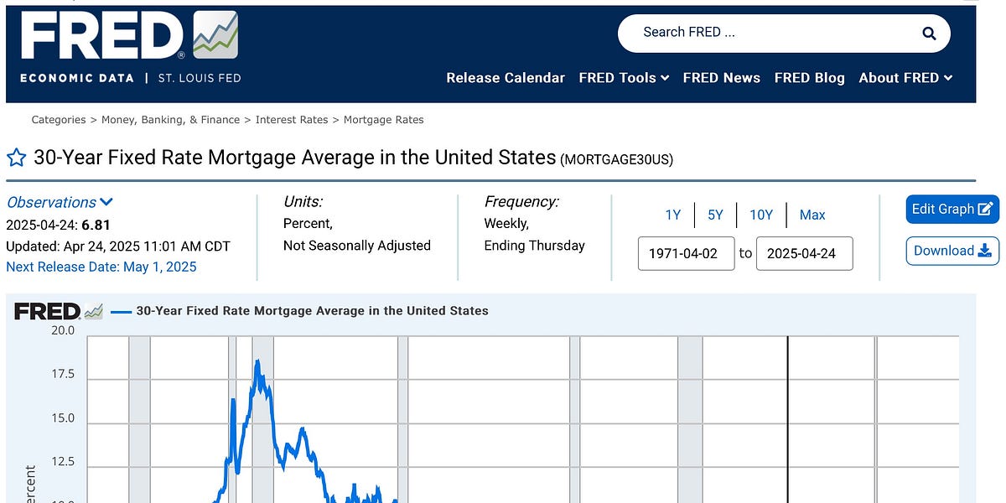Switch to the Max date range
The height and width of the screenshot is (503, 1006).
(812, 215)
